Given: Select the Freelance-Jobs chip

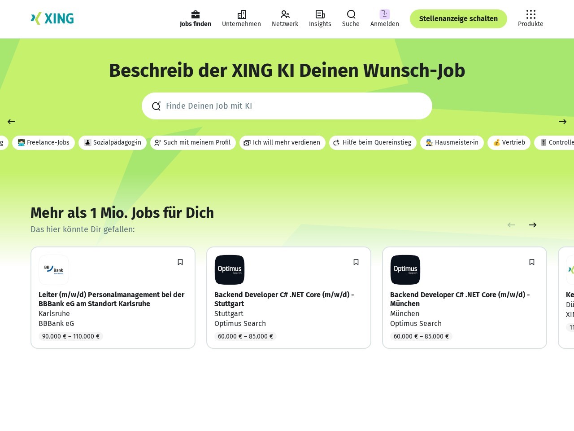Looking at the screenshot, I should (43, 143).
